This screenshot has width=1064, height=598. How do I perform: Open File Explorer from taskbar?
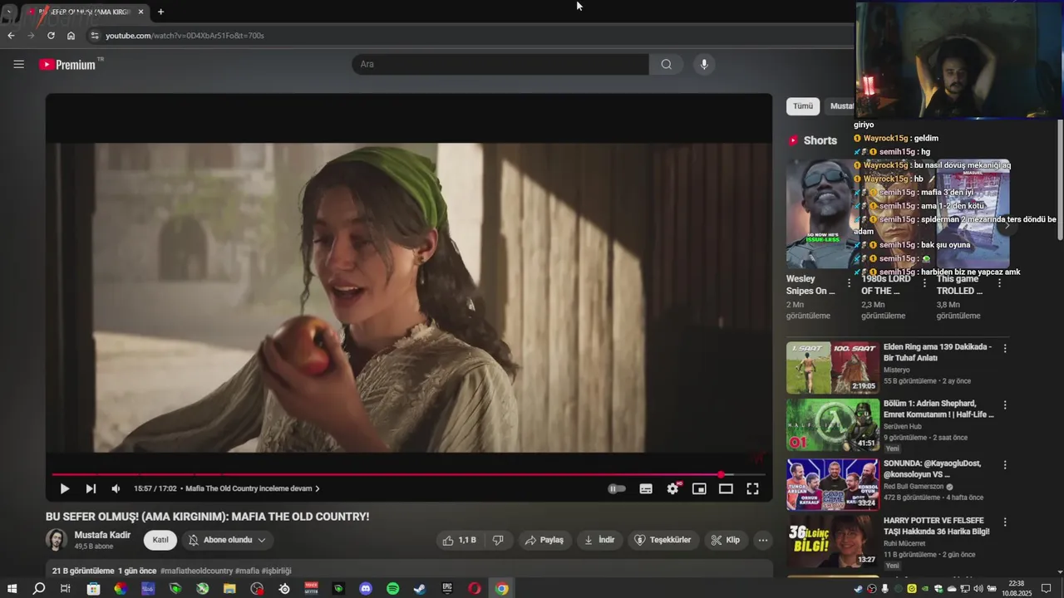229,589
